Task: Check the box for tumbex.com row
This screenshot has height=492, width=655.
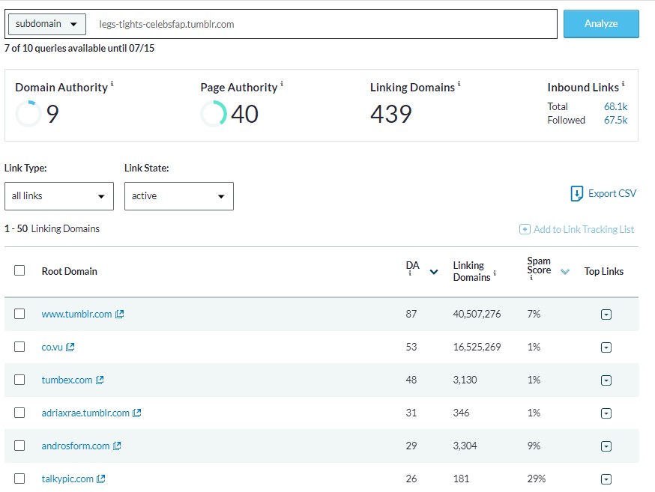Action: click(x=19, y=380)
